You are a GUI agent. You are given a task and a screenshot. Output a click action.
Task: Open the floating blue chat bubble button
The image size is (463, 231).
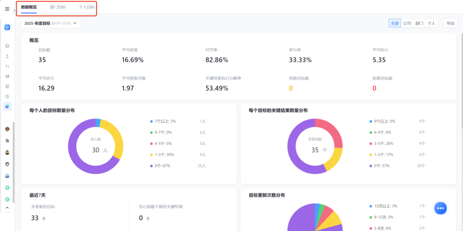[441, 208]
